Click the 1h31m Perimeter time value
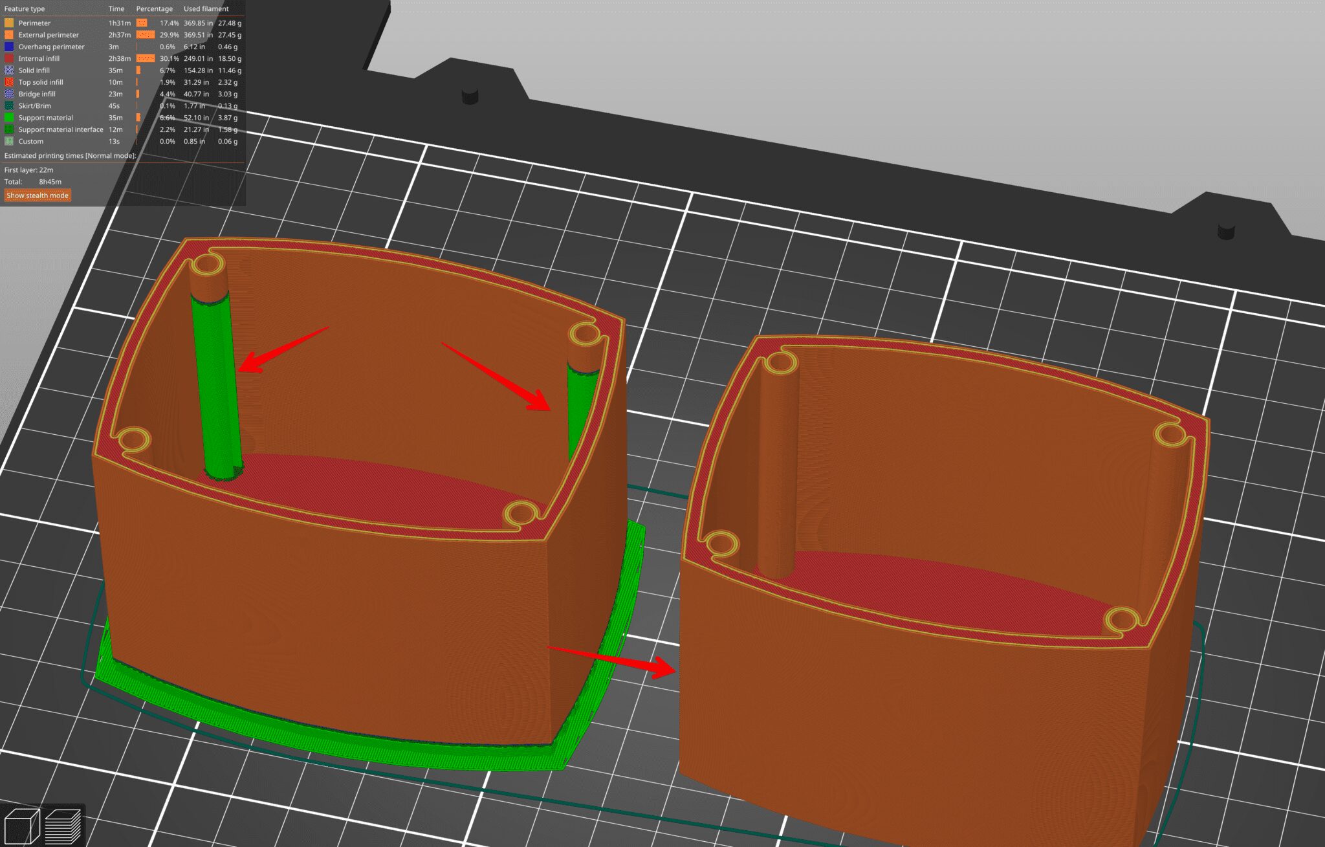The height and width of the screenshot is (847, 1325). (x=120, y=23)
